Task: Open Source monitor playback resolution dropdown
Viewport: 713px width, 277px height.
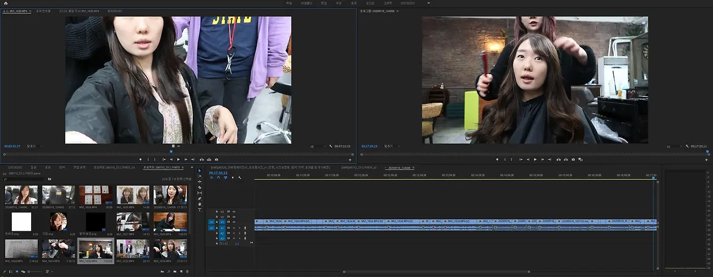Action: (318, 146)
